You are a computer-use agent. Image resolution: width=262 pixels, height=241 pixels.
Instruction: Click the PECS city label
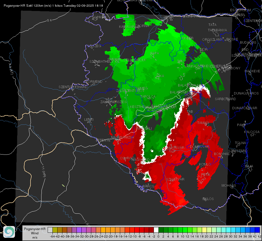(205, 174)
